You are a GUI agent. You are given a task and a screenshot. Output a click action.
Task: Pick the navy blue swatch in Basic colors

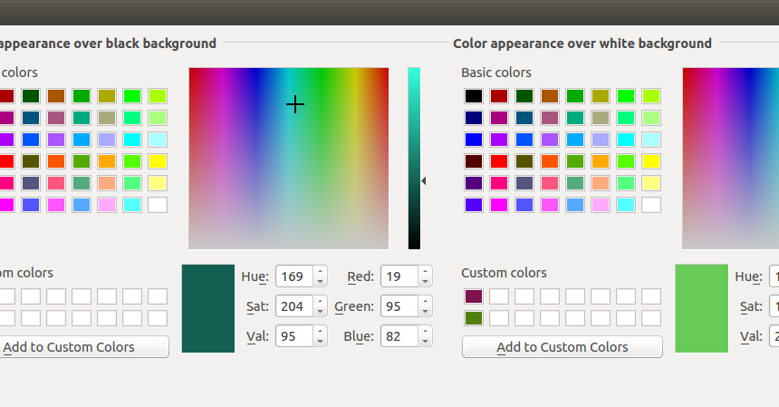click(474, 118)
